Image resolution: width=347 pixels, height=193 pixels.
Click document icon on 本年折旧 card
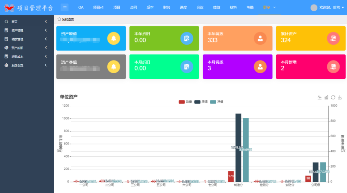187,39
